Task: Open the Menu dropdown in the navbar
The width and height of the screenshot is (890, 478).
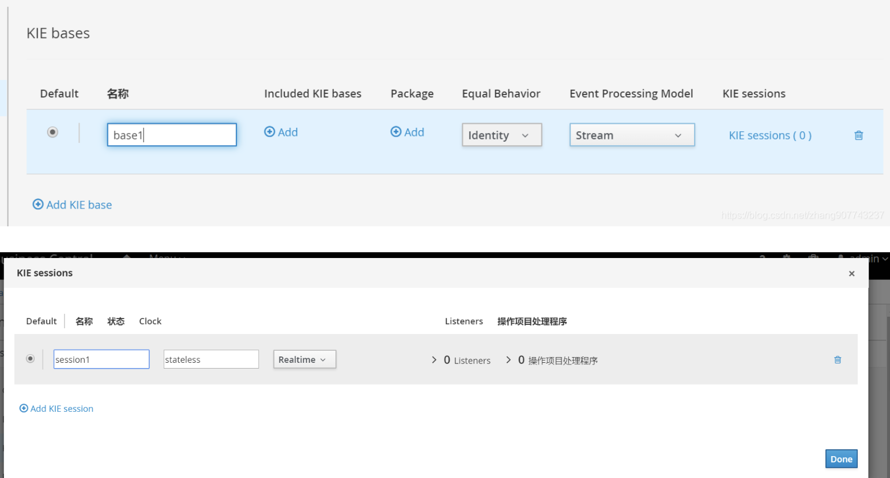Action: [x=167, y=258]
